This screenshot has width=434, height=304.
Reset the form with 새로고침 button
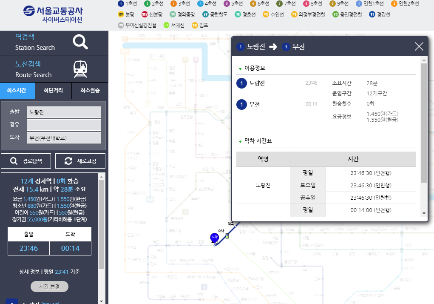(80, 161)
